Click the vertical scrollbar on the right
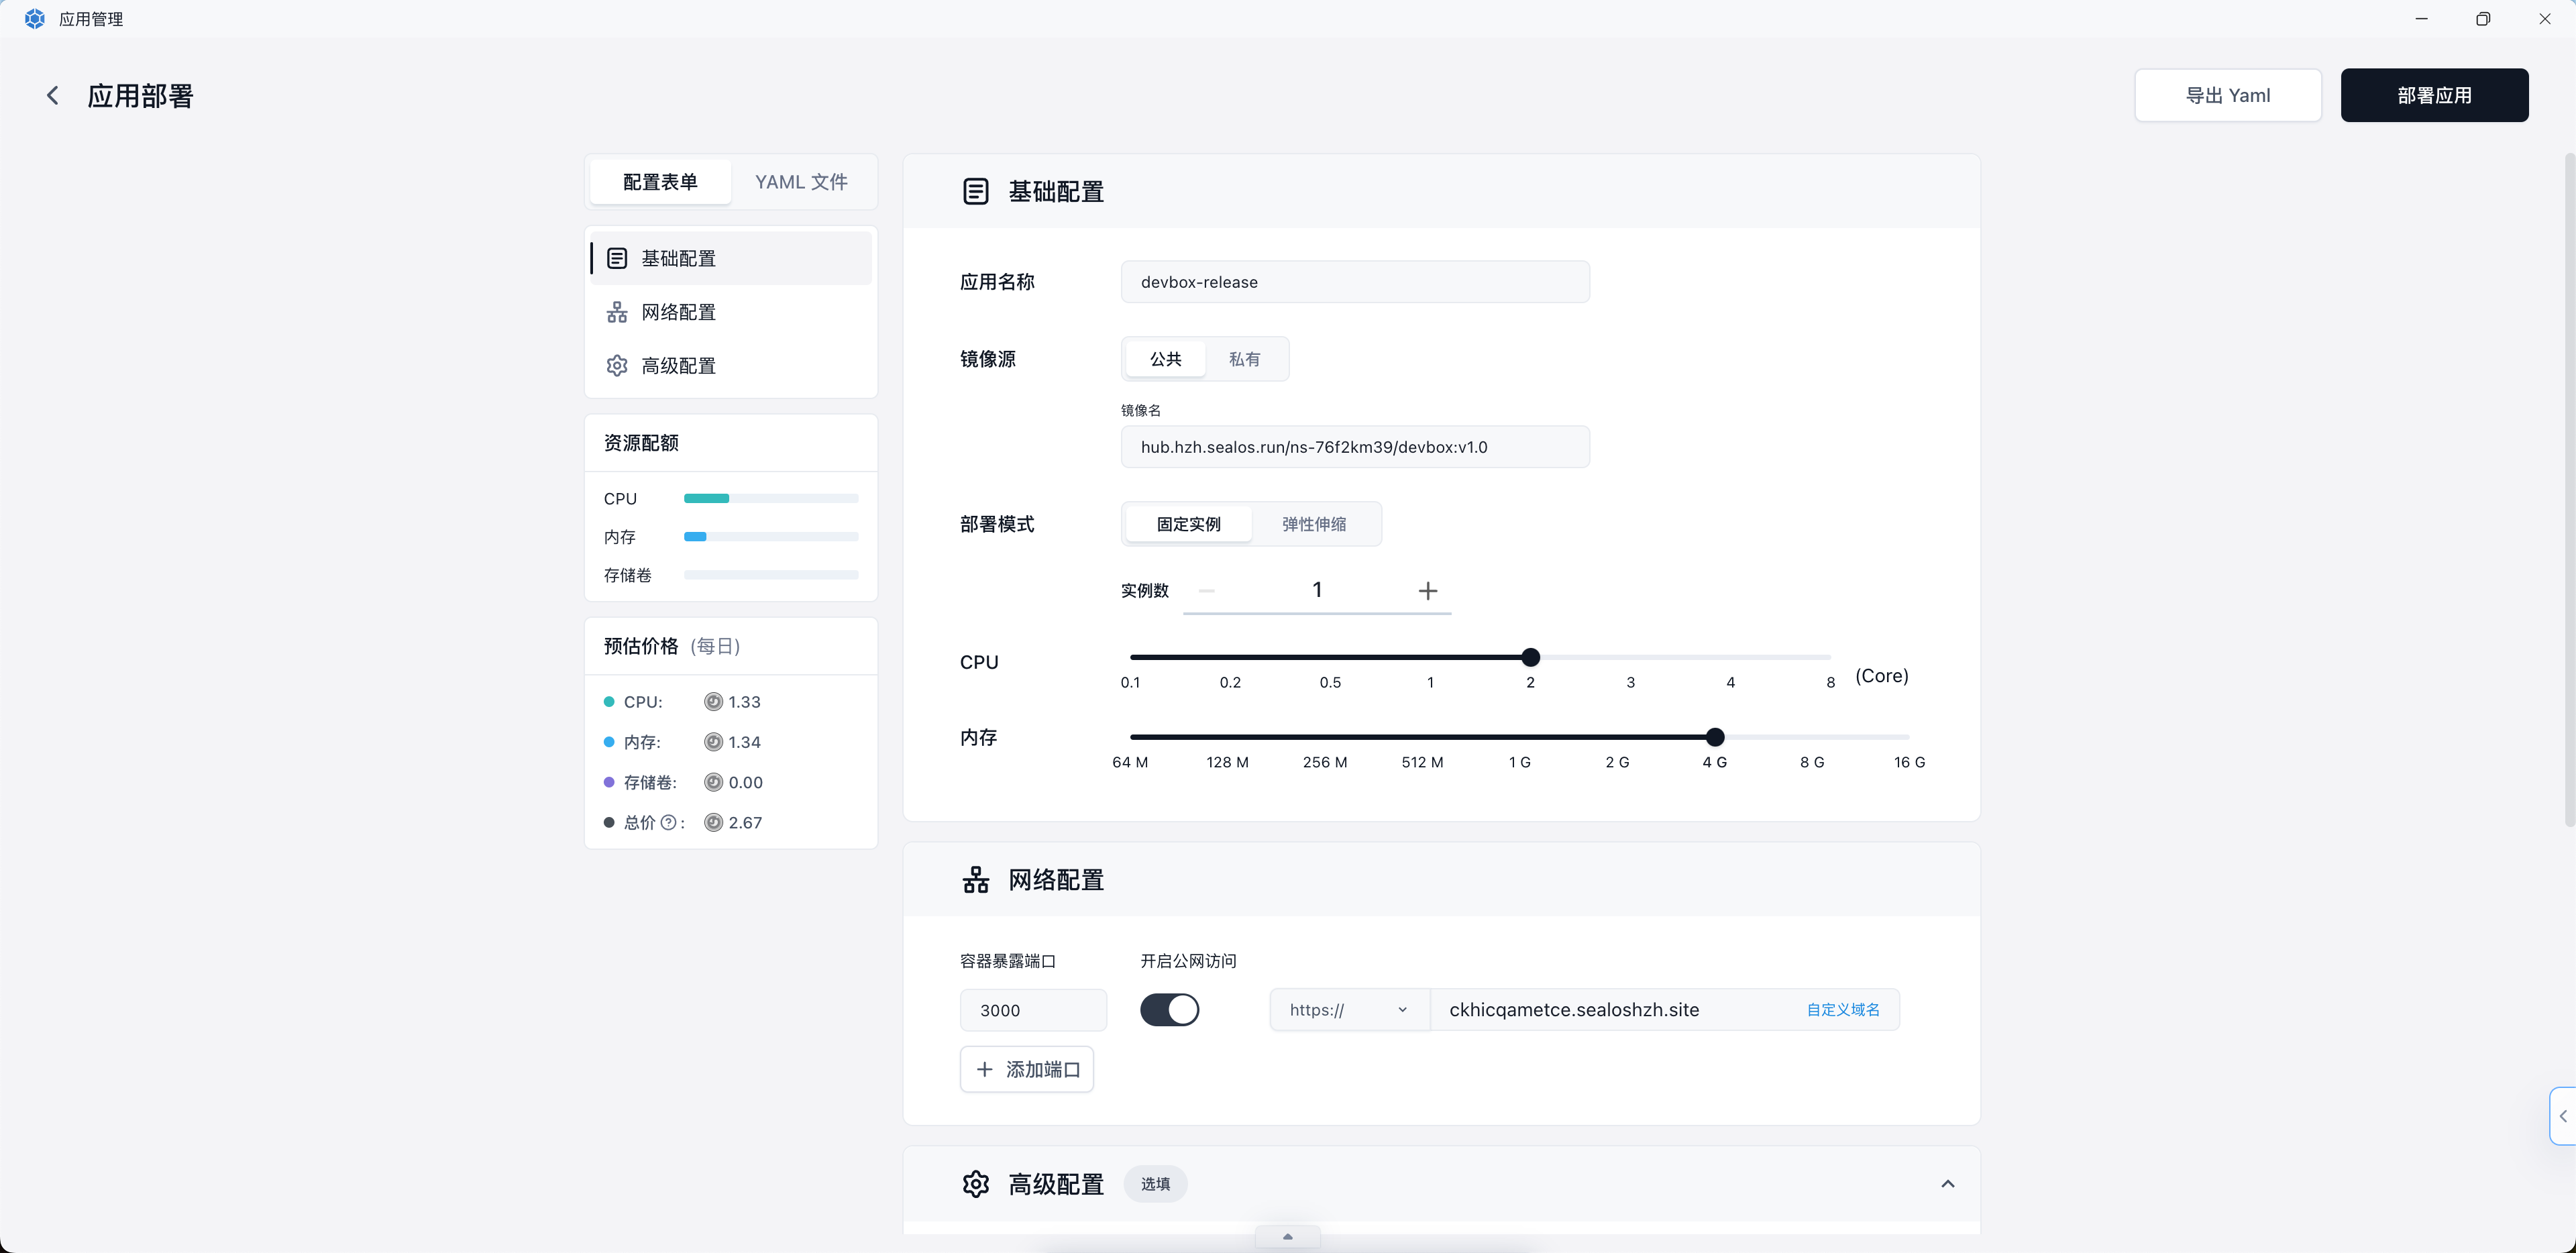 click(2570, 490)
